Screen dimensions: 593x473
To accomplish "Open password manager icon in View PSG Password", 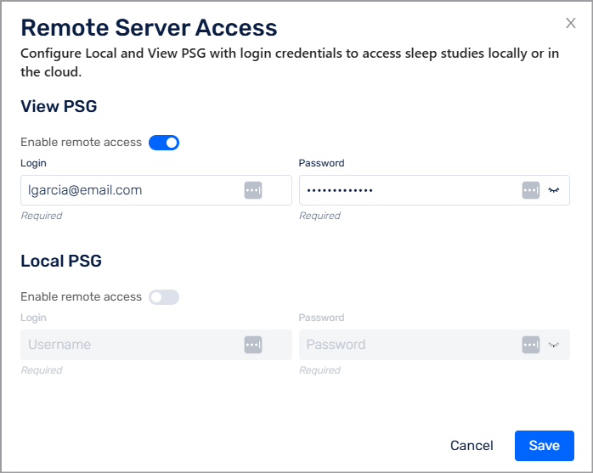I will click(x=531, y=190).
